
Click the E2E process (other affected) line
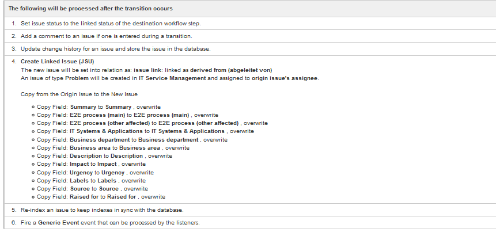pos(152,123)
